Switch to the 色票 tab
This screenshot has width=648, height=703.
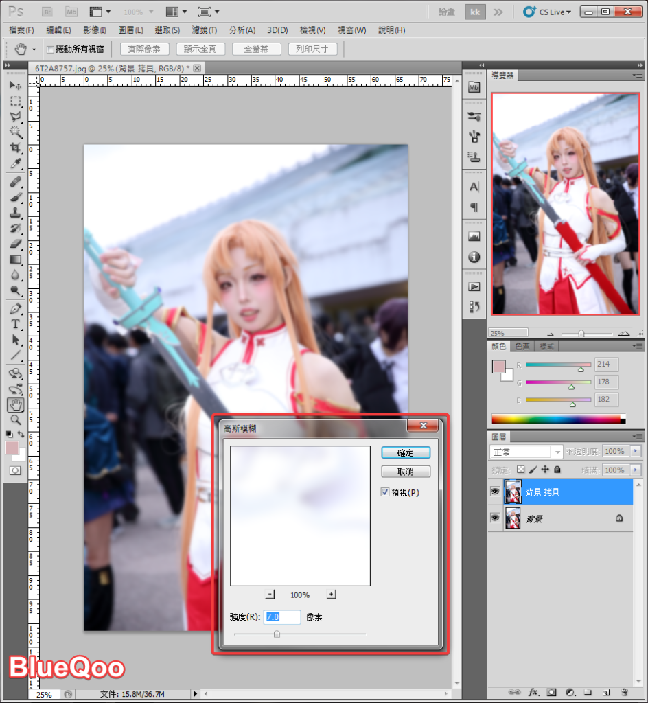tap(522, 347)
